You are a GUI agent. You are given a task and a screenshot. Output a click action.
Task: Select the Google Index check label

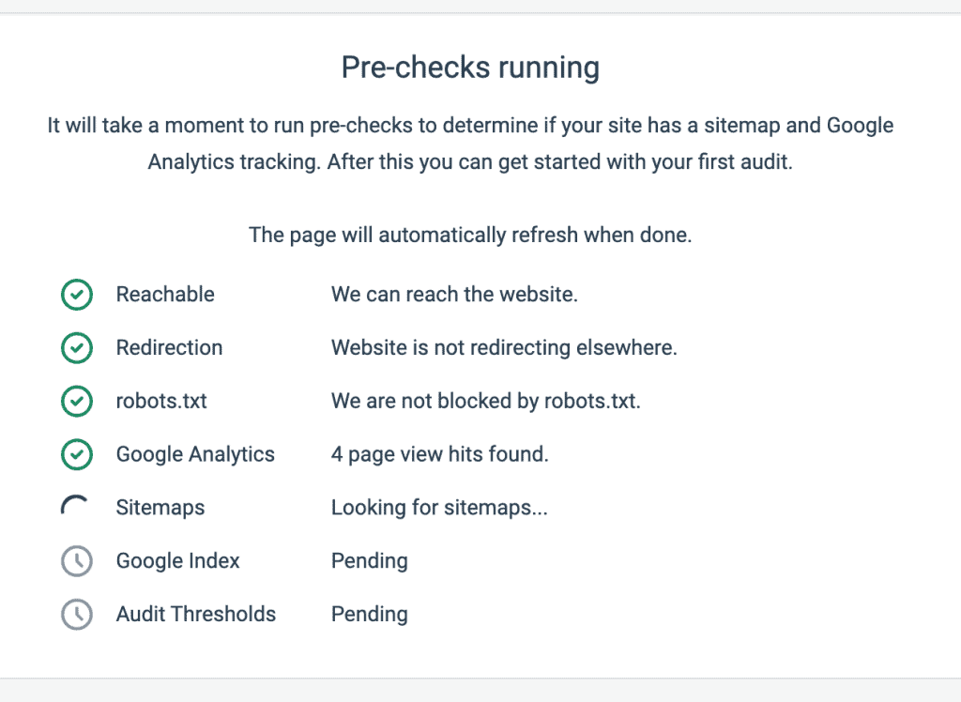[x=177, y=561]
